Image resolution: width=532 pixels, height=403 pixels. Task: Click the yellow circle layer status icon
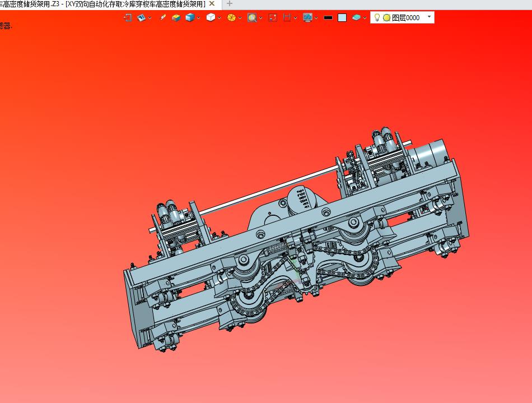(x=386, y=17)
